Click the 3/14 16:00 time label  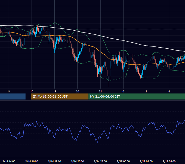[x=32, y=161]
